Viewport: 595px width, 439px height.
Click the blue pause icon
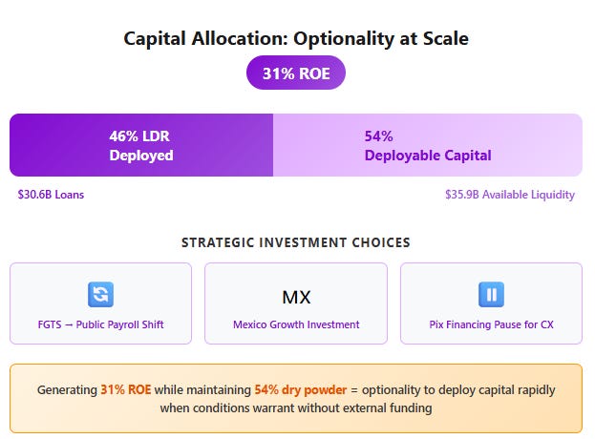(491, 294)
